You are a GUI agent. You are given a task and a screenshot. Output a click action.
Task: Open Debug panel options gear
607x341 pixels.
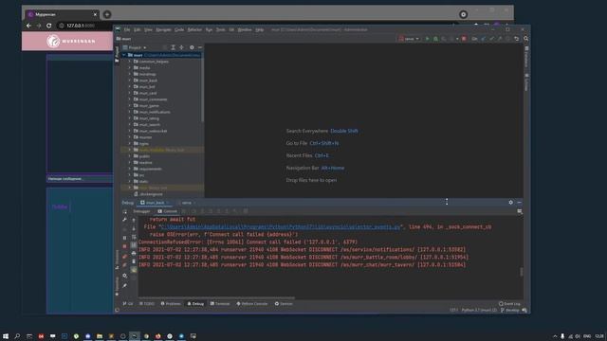tap(510, 202)
